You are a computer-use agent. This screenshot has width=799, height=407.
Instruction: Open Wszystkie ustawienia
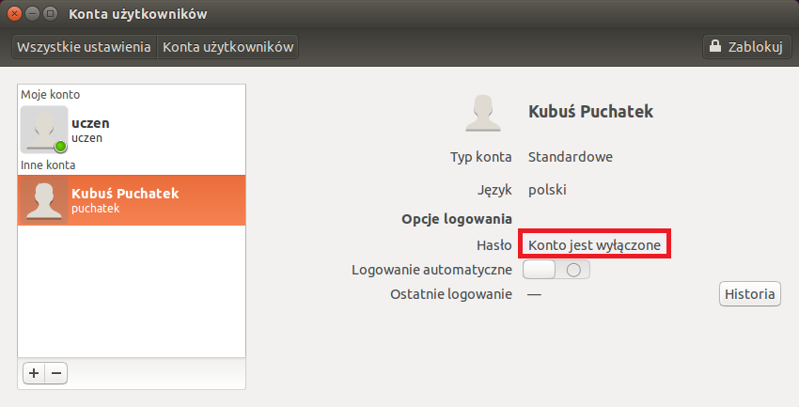click(x=84, y=47)
